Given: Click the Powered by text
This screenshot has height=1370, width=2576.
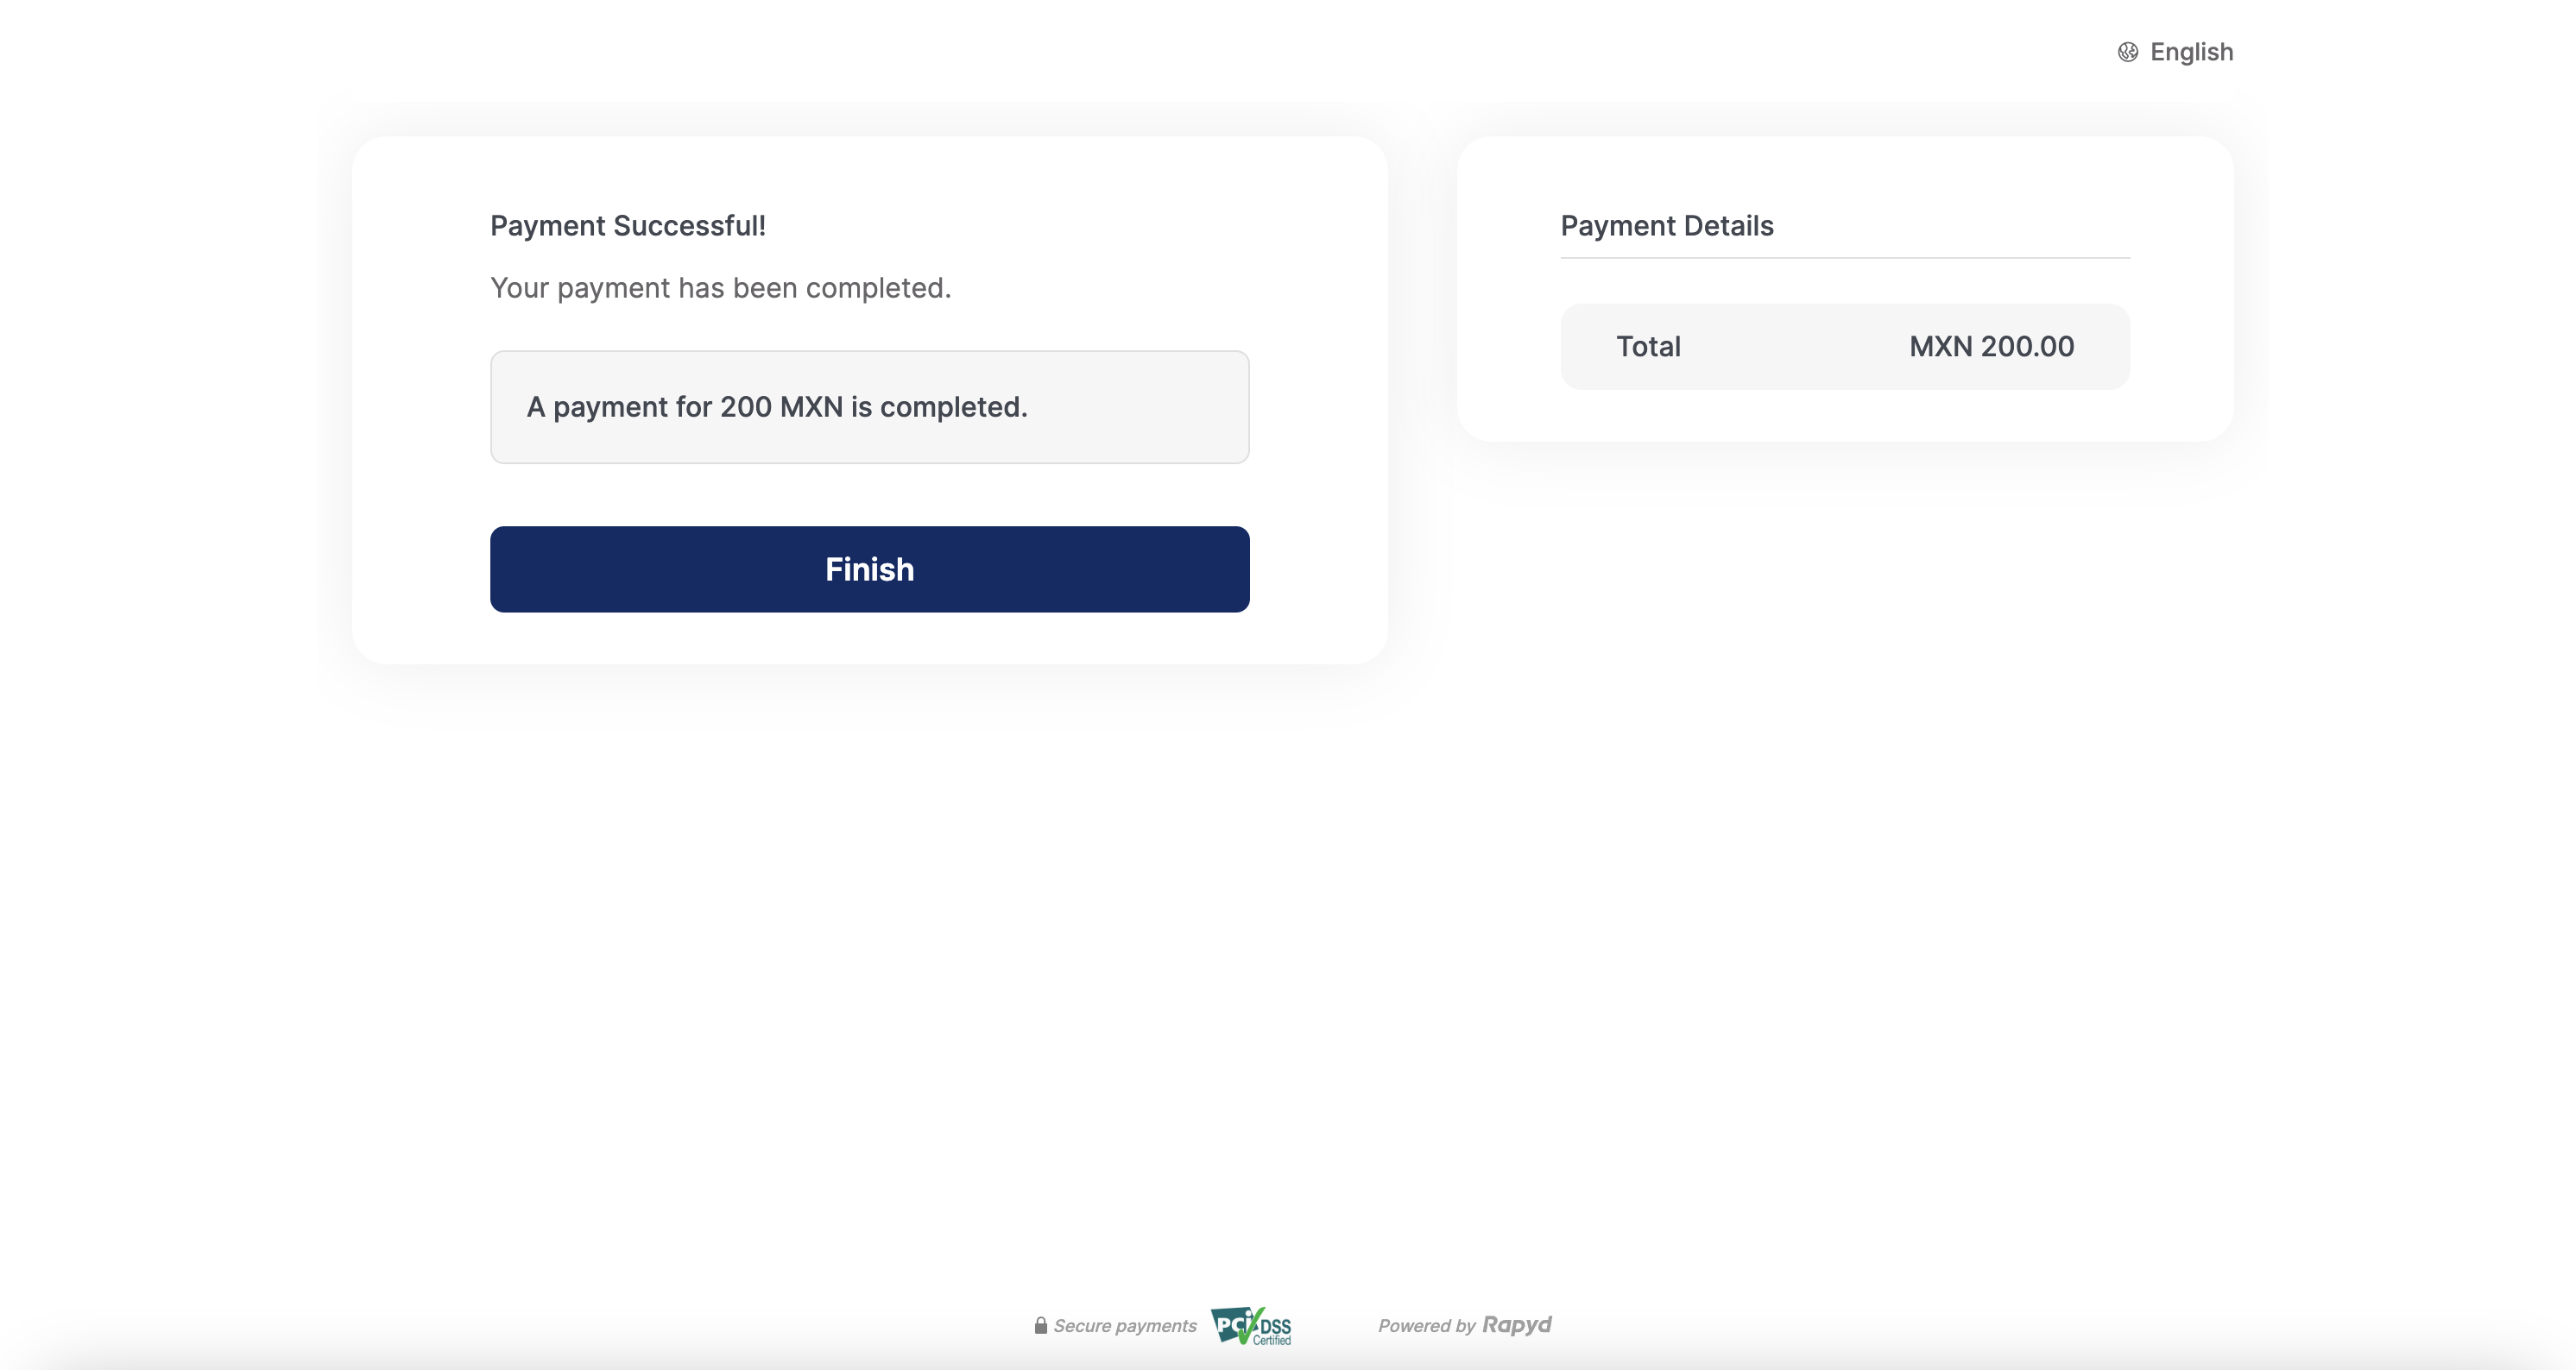Looking at the screenshot, I should [1426, 1326].
